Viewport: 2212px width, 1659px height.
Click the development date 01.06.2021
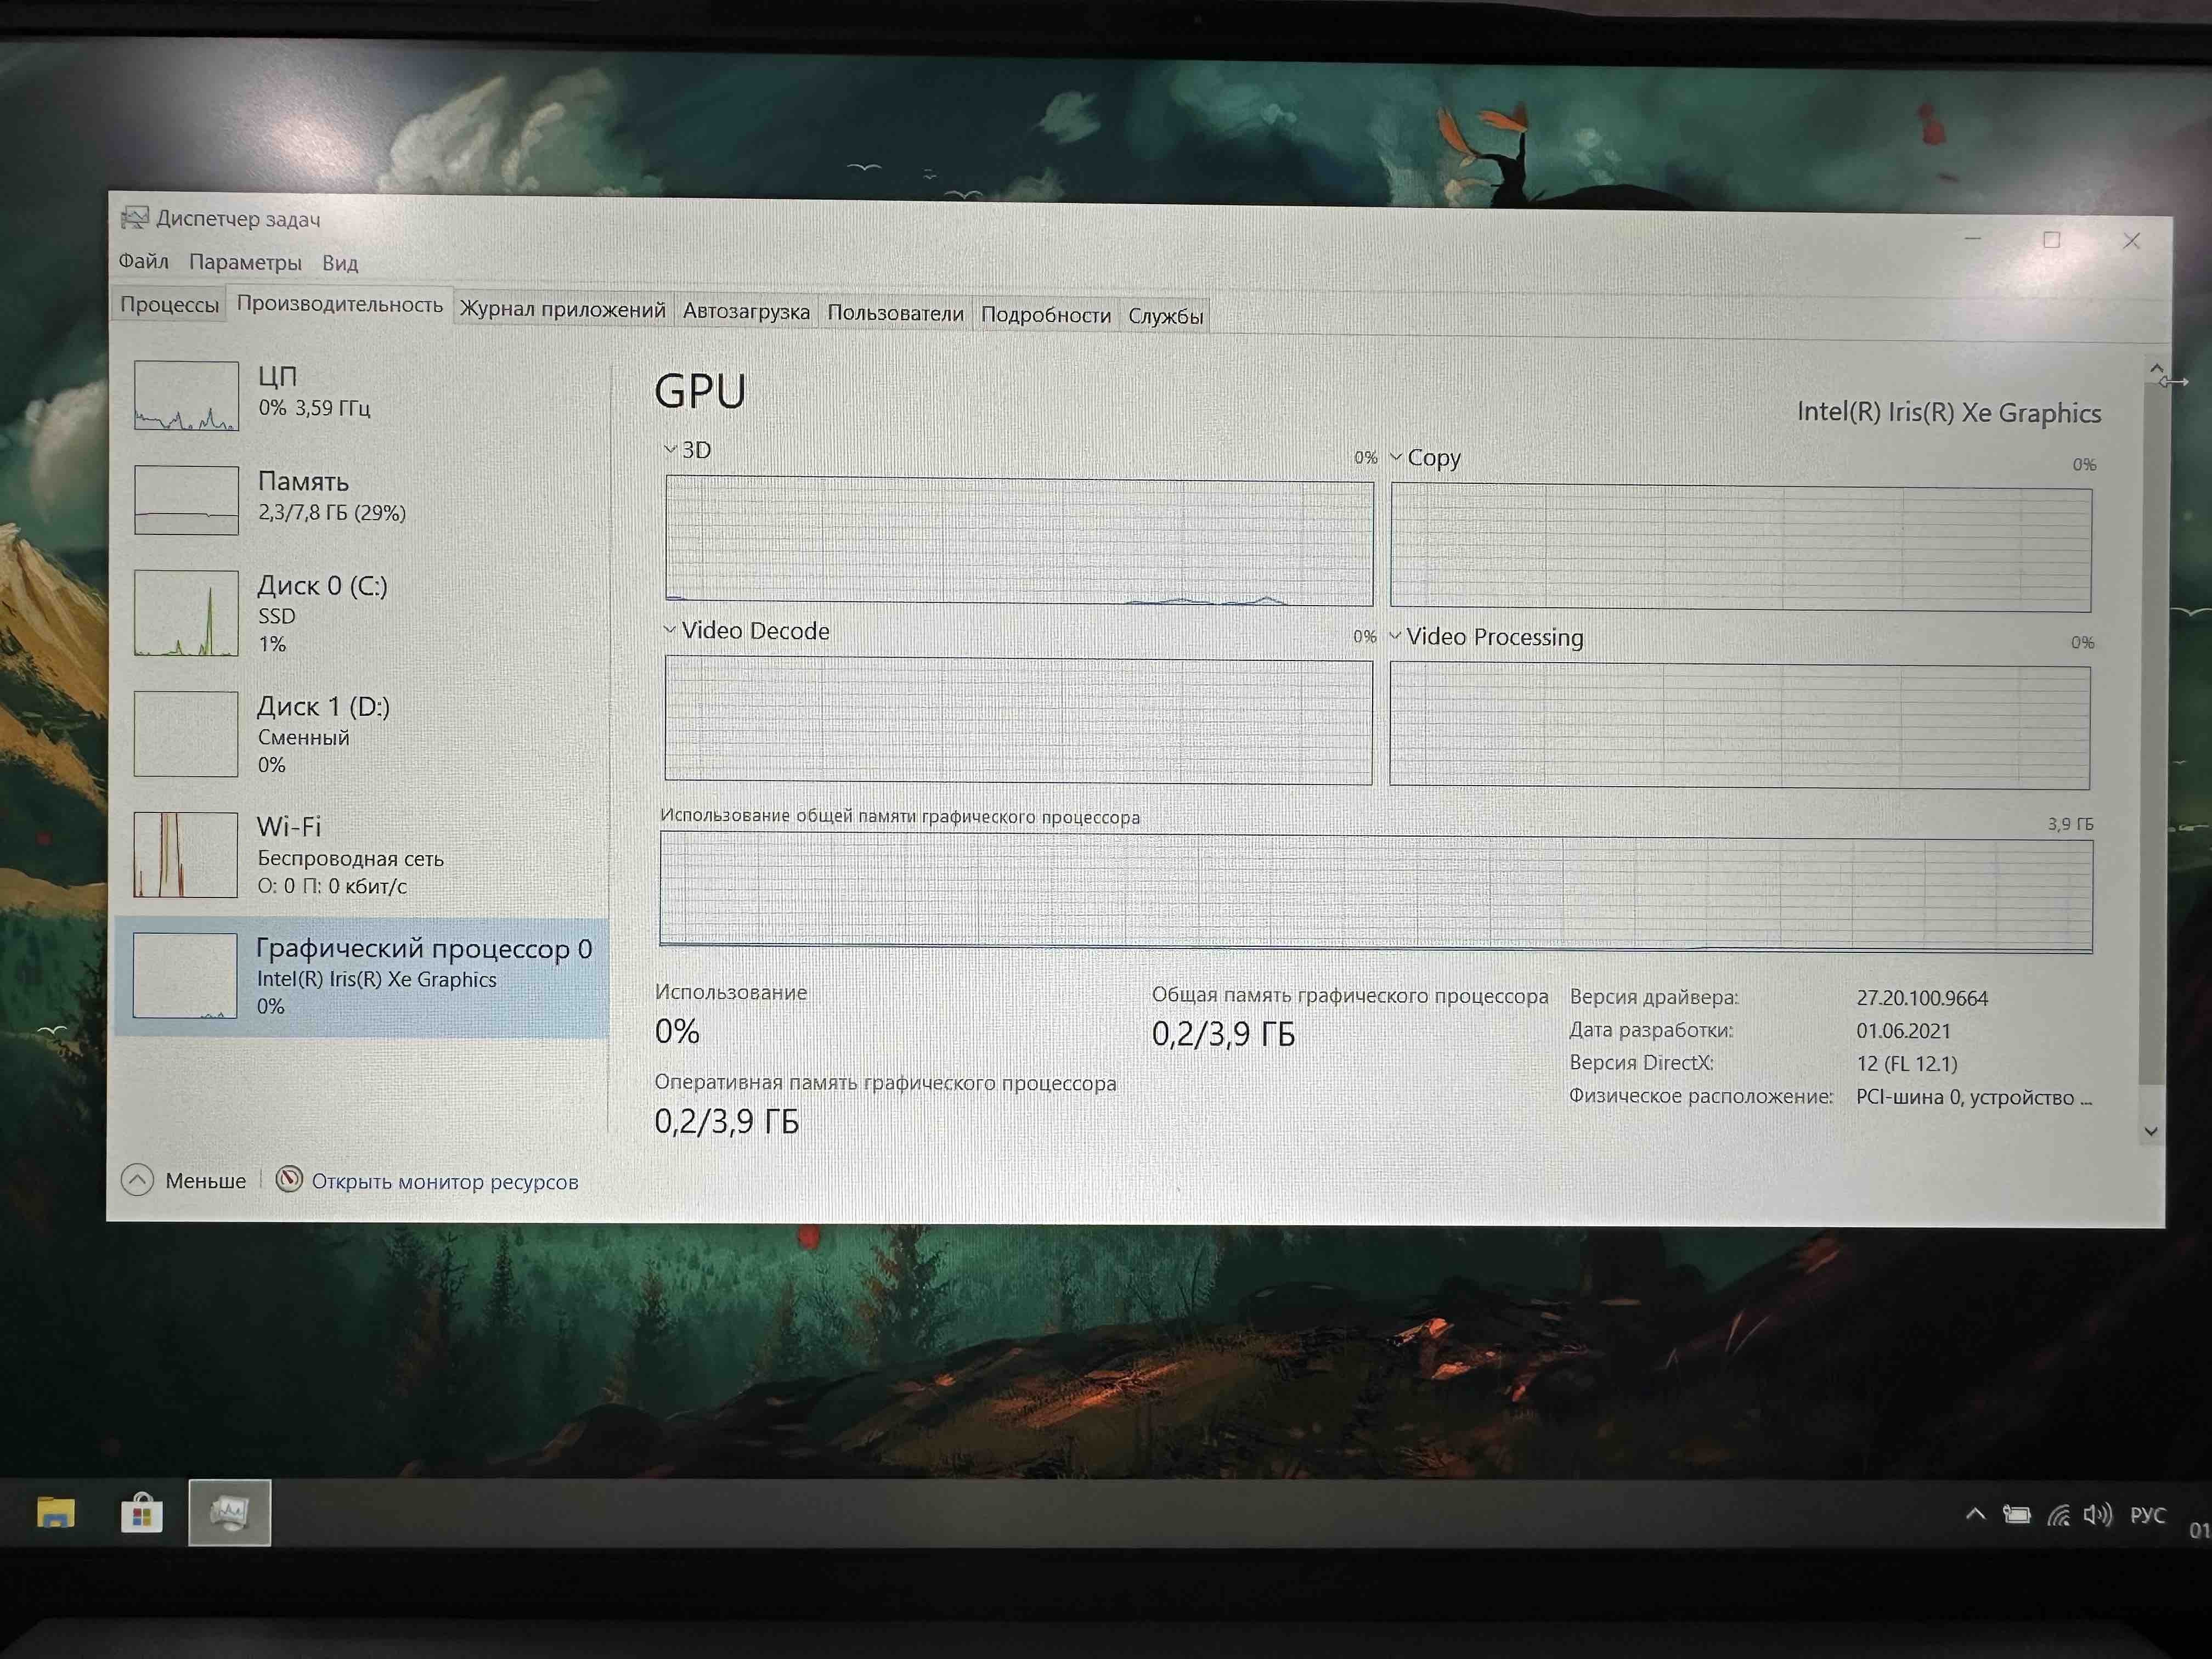click(1904, 1031)
